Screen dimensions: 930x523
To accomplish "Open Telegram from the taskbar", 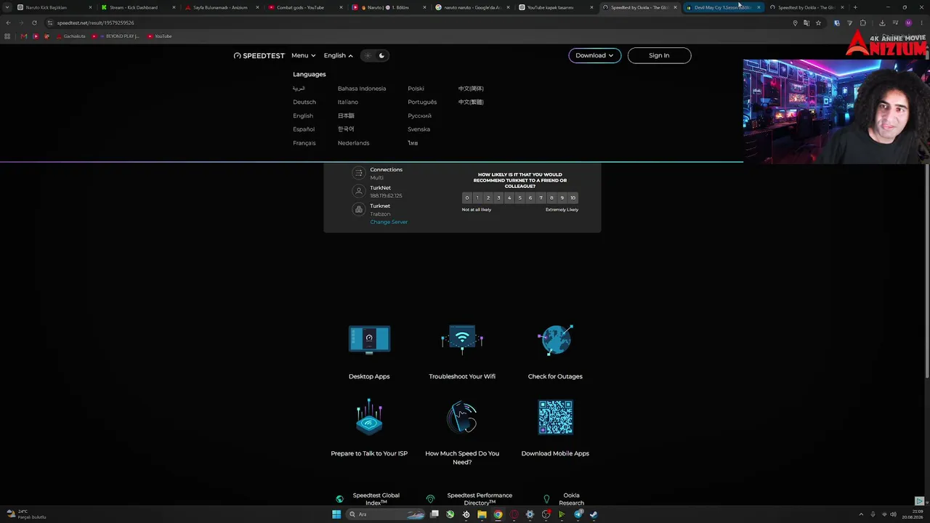I will [x=578, y=514].
